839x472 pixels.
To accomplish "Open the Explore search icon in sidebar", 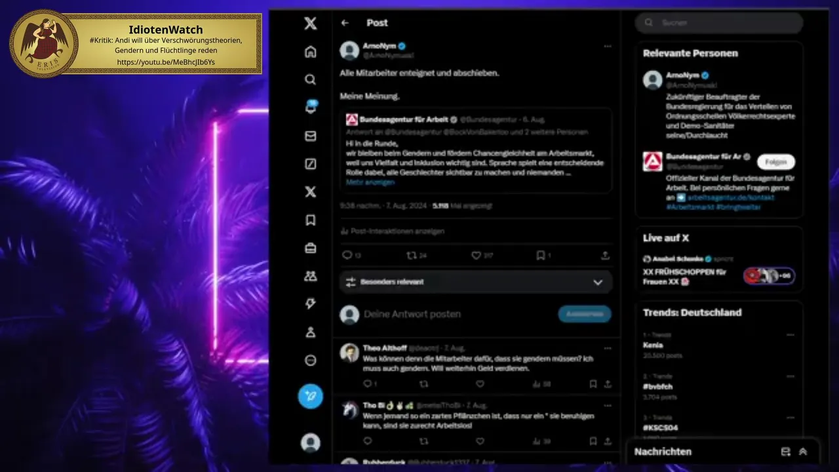I will click(x=311, y=79).
